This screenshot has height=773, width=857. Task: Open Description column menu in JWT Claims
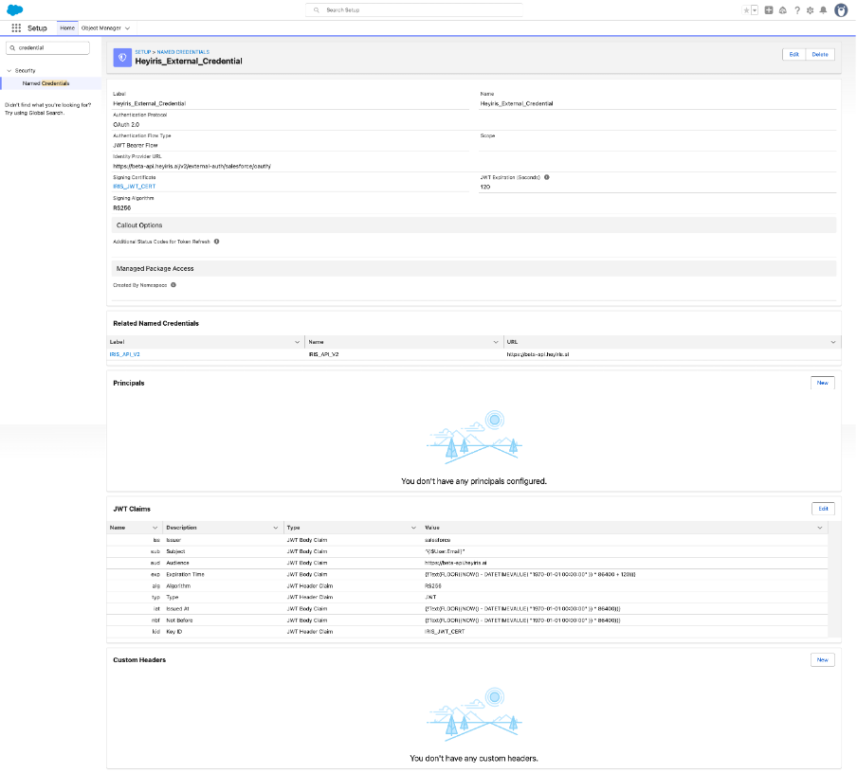276,528
